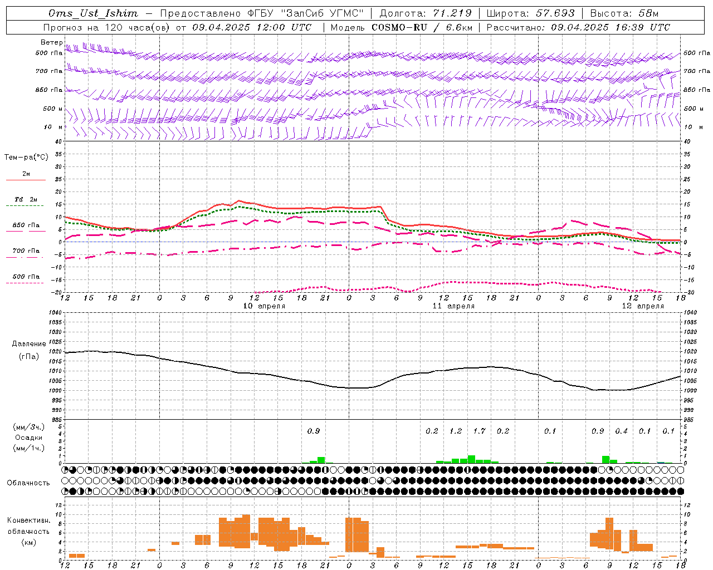Click the Давление panel label
713x570 pixels.
coord(29,344)
